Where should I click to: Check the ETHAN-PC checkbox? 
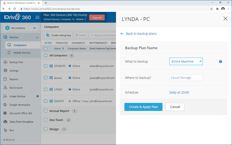[46, 66]
